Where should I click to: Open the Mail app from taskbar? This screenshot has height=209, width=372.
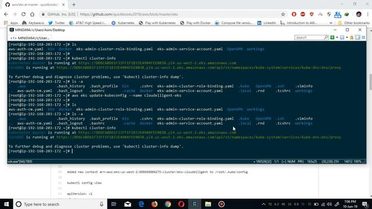point(128,204)
